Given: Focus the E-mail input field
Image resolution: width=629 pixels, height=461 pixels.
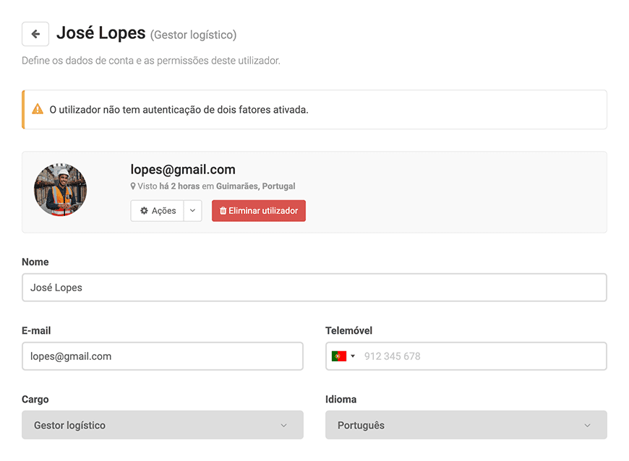Looking at the screenshot, I should point(163,356).
